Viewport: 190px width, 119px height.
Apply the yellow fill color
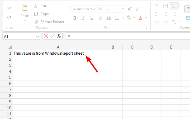tap(129, 18)
